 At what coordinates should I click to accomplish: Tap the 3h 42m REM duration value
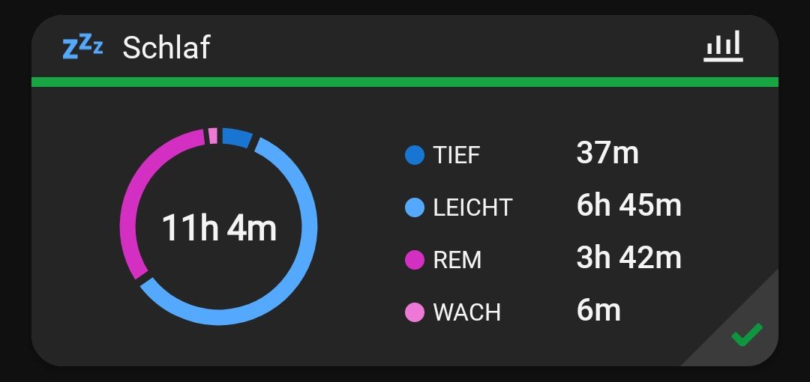pyautogui.click(x=628, y=258)
